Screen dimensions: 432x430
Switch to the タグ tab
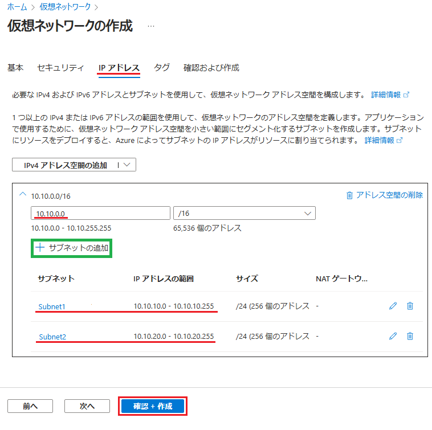(162, 68)
